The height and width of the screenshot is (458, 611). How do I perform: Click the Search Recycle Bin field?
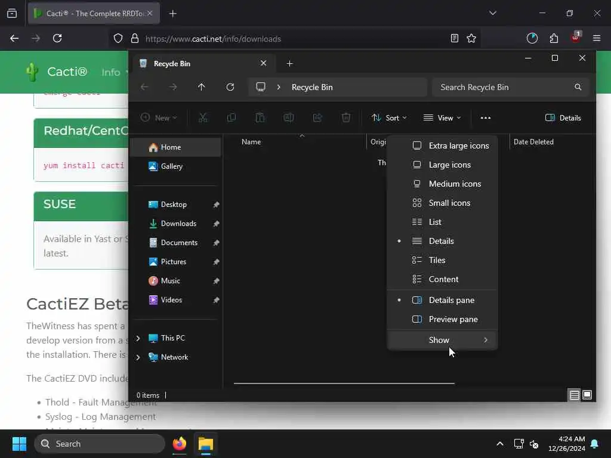coord(511,87)
